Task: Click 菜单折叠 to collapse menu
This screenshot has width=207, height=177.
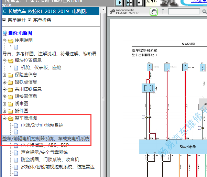Action: click(x=42, y=20)
